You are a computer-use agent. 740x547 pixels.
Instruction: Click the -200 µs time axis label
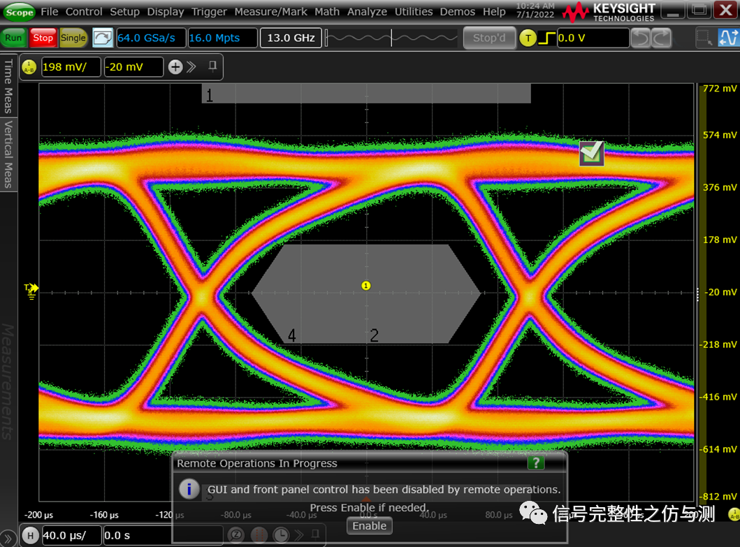(x=38, y=515)
